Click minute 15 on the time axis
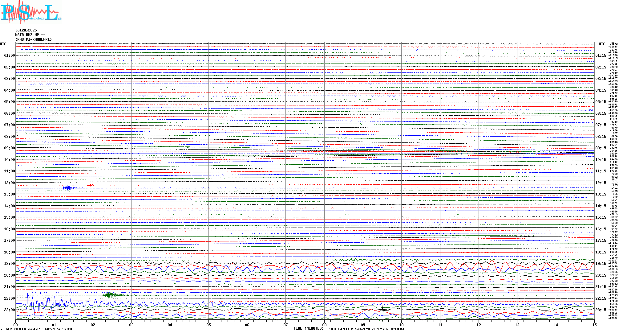This screenshot has width=619, height=333. coord(594,325)
